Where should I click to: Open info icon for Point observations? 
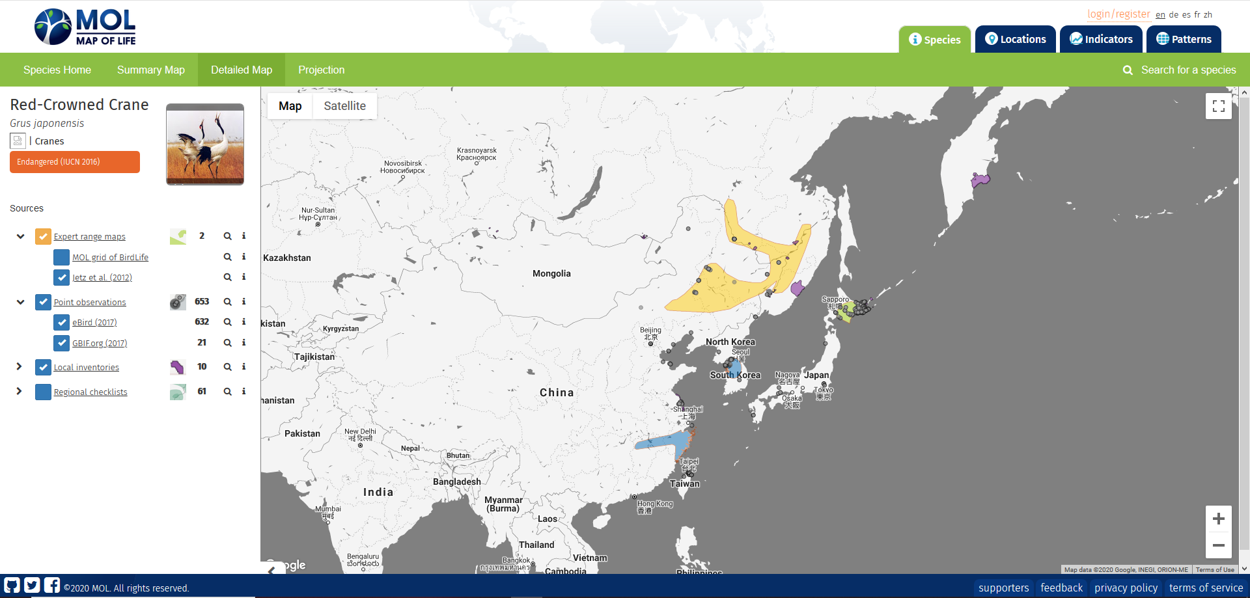[244, 301]
